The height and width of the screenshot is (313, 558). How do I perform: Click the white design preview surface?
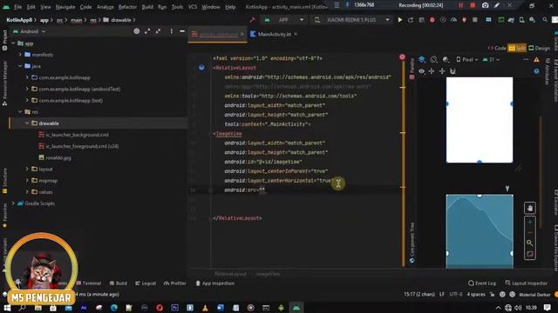pos(480,120)
